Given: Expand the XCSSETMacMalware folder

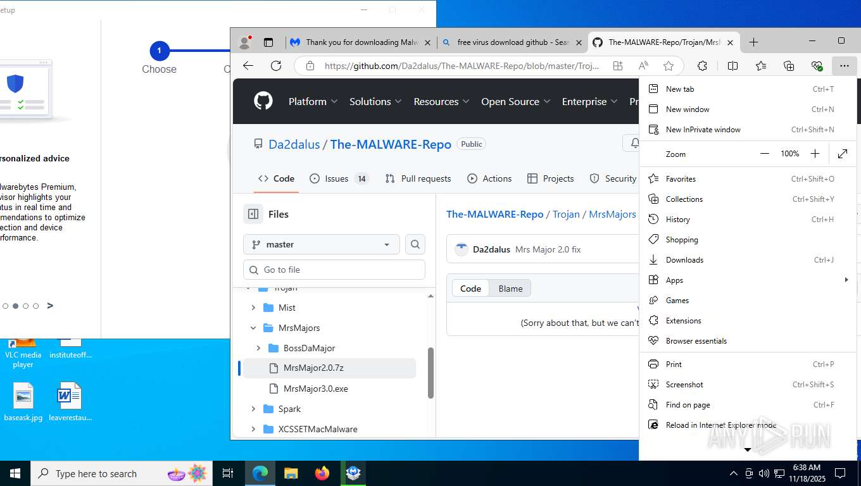Looking at the screenshot, I should coord(253,429).
